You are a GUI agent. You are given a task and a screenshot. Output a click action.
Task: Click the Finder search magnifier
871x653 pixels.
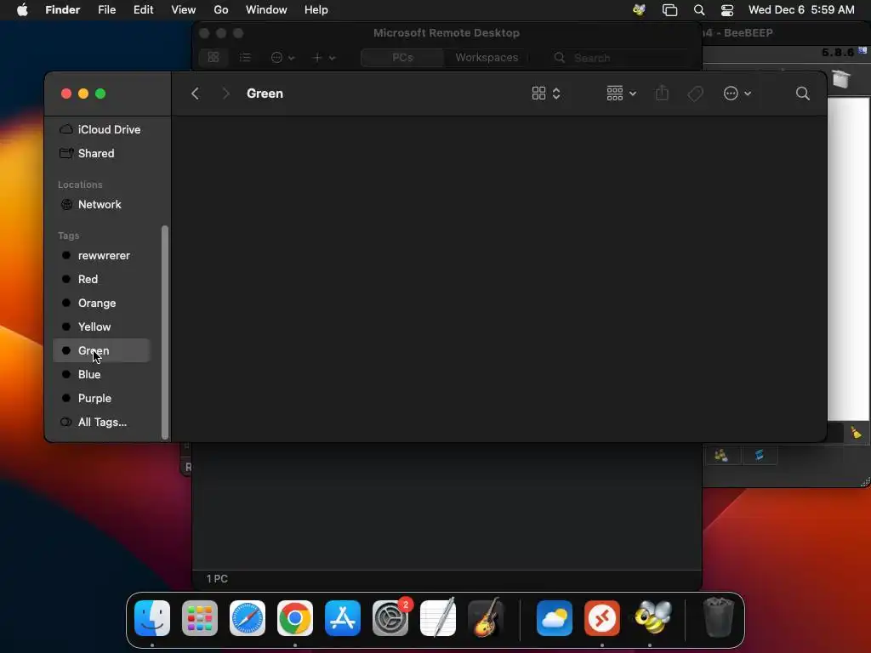click(802, 94)
